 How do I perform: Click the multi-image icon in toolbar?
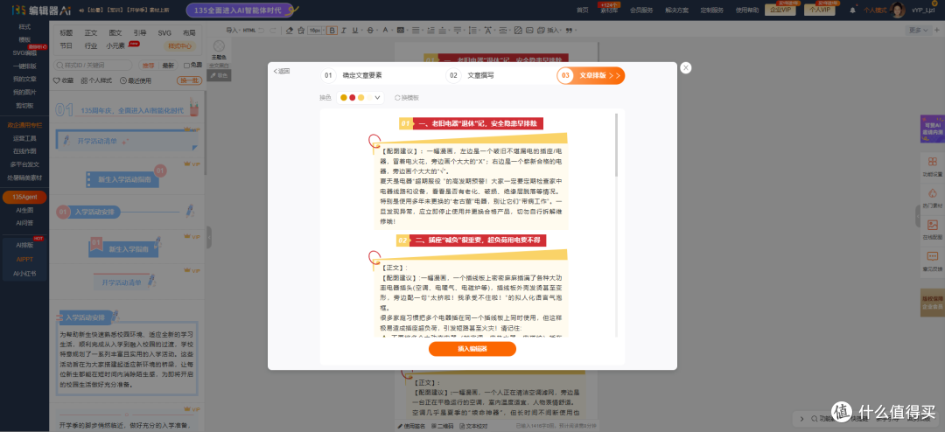542,30
